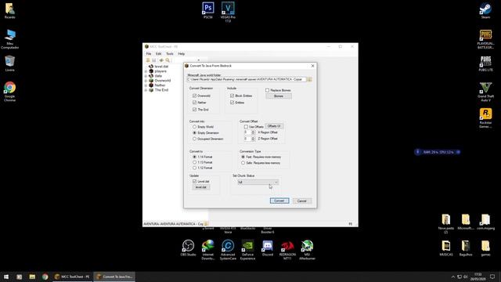The image size is (501, 282).
Task: Select the Occupied Dimension radio option
Action: [194, 139]
